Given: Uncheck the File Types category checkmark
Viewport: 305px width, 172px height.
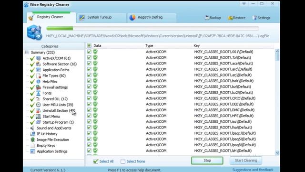Looking at the screenshot, I should [x=32, y=75].
